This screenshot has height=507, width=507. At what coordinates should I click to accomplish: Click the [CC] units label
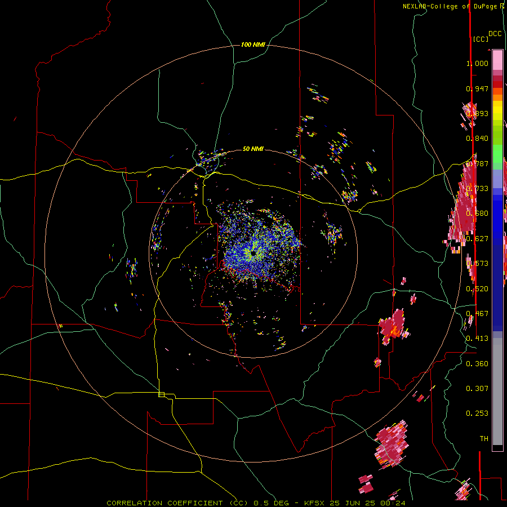point(481,39)
